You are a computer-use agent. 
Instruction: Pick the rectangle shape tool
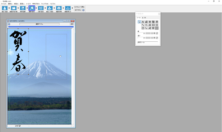coord(153,25)
